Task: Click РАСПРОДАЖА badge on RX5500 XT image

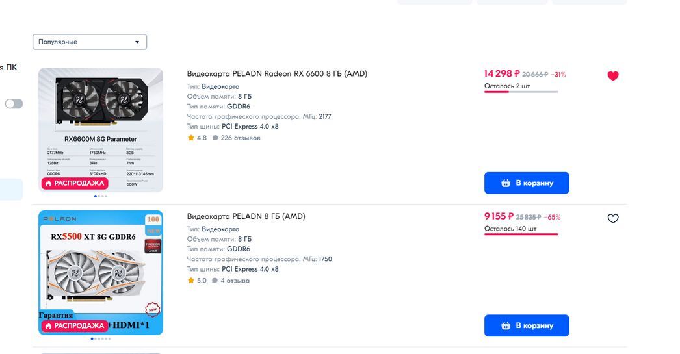Action: click(x=74, y=325)
